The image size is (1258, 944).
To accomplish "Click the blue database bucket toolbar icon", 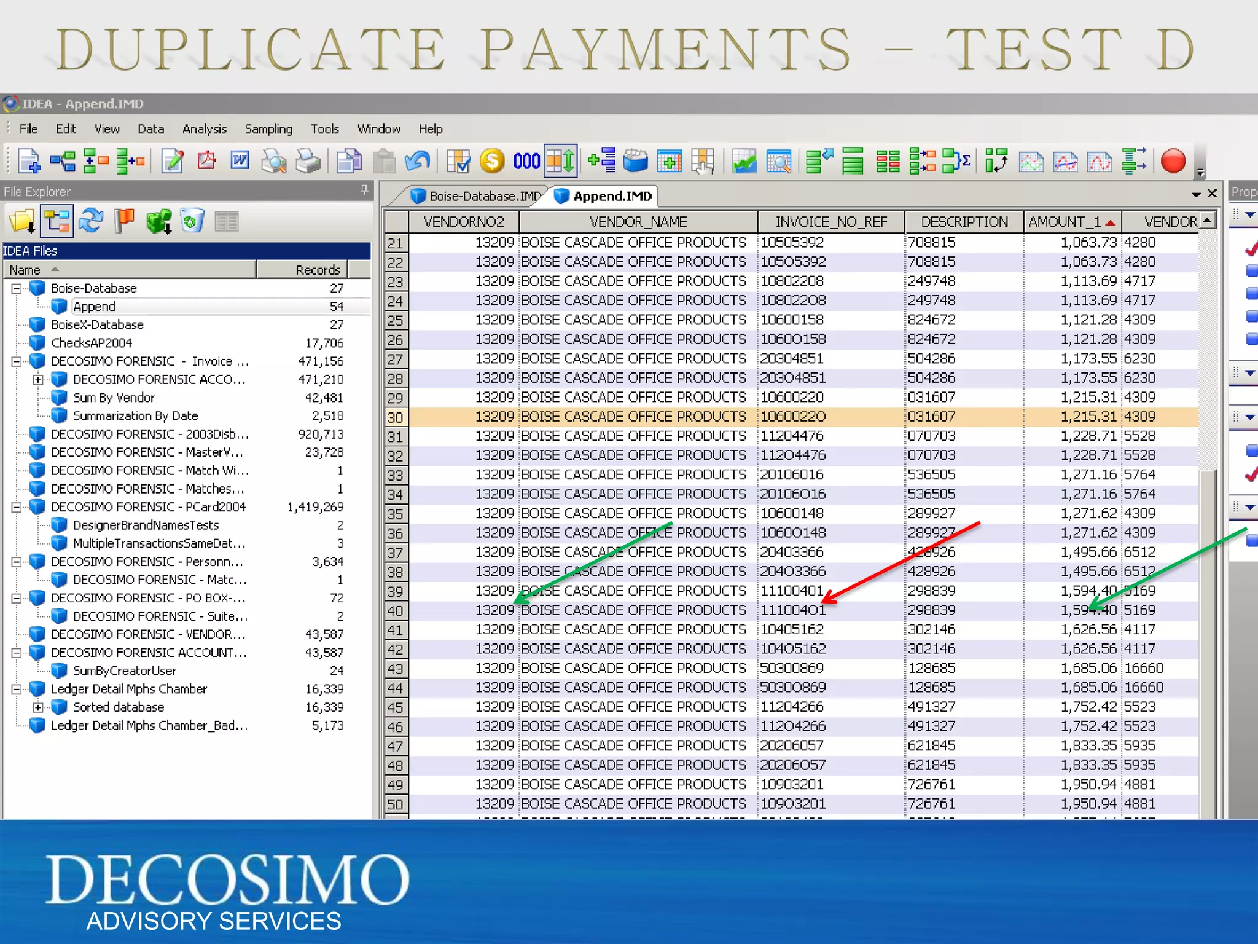I will pyautogui.click(x=635, y=162).
